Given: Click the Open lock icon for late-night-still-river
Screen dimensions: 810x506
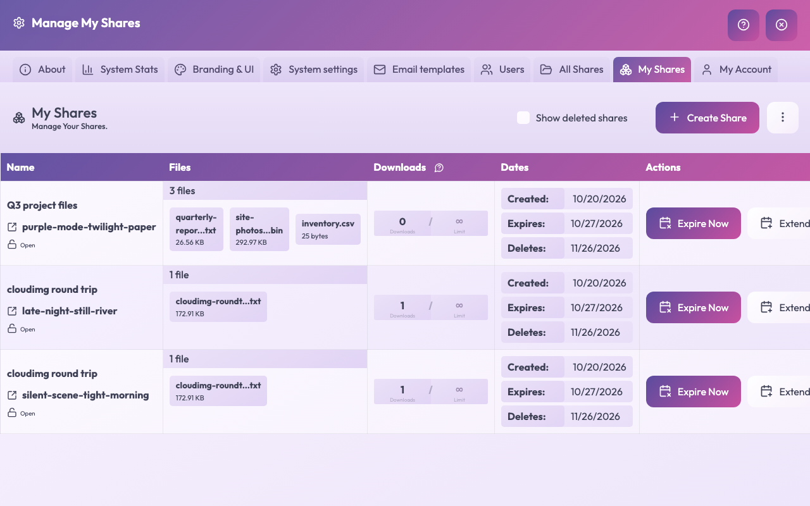Looking at the screenshot, I should click(12, 329).
